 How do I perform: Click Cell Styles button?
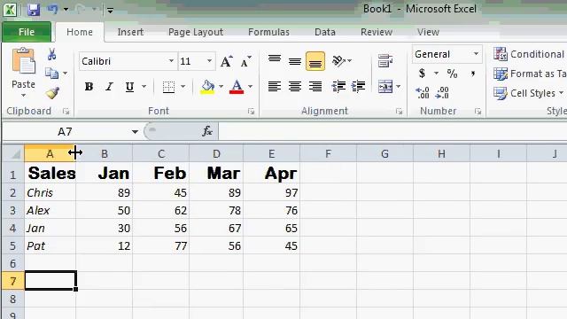(528, 93)
